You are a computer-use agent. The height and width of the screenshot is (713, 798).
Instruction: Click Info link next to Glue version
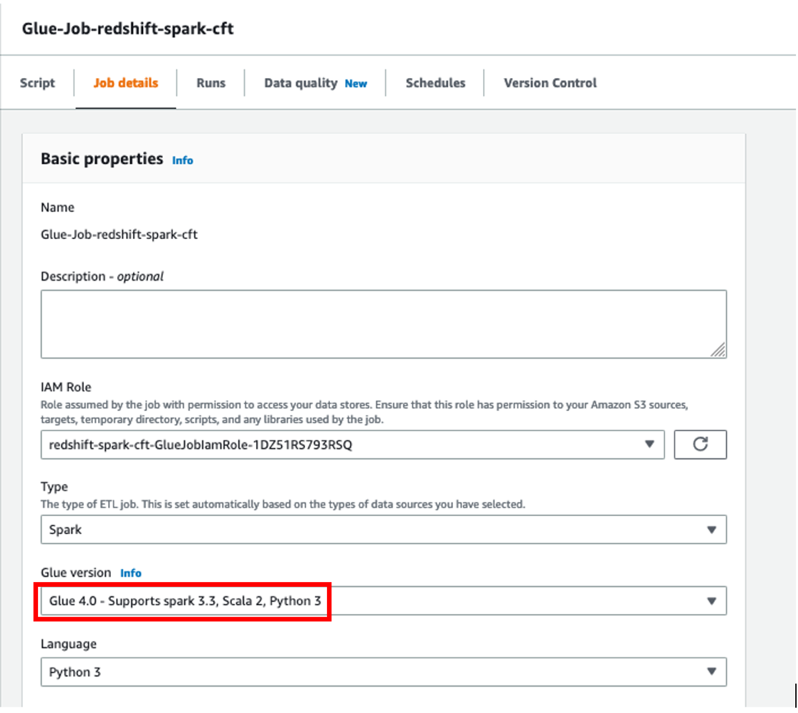pos(130,573)
